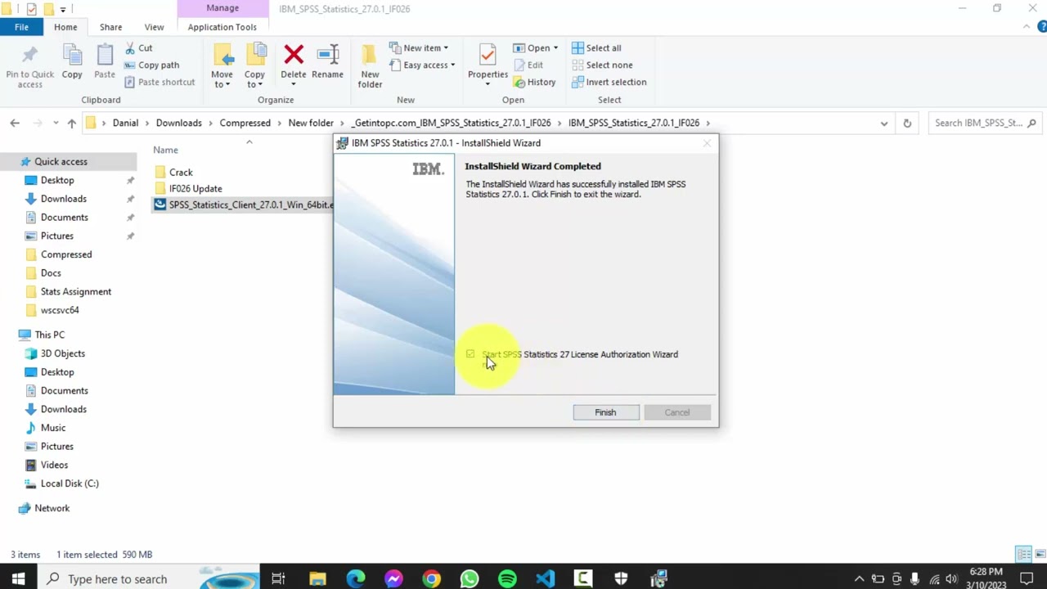Open the Move to dropdown

pos(222,66)
